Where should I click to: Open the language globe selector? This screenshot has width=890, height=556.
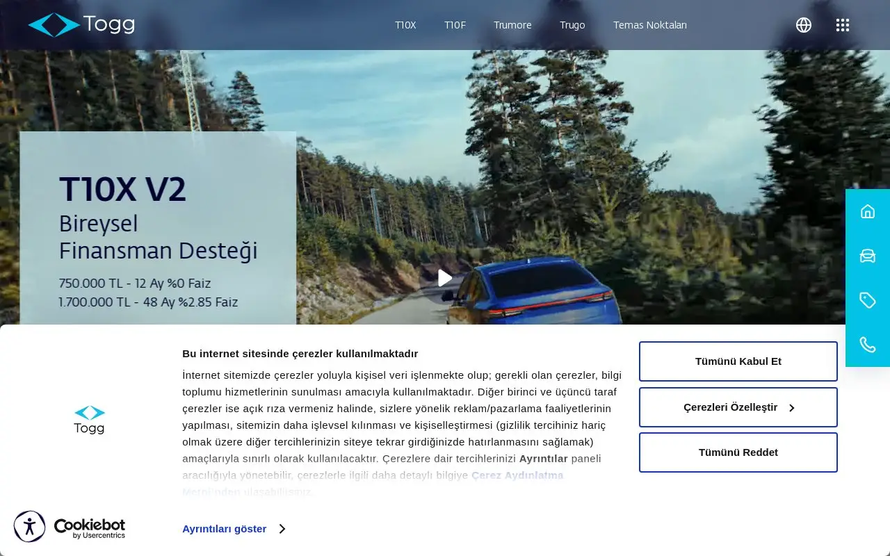coord(804,25)
